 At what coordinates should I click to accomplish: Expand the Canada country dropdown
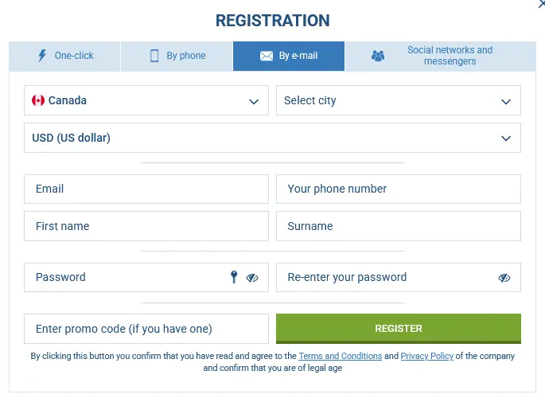click(254, 101)
